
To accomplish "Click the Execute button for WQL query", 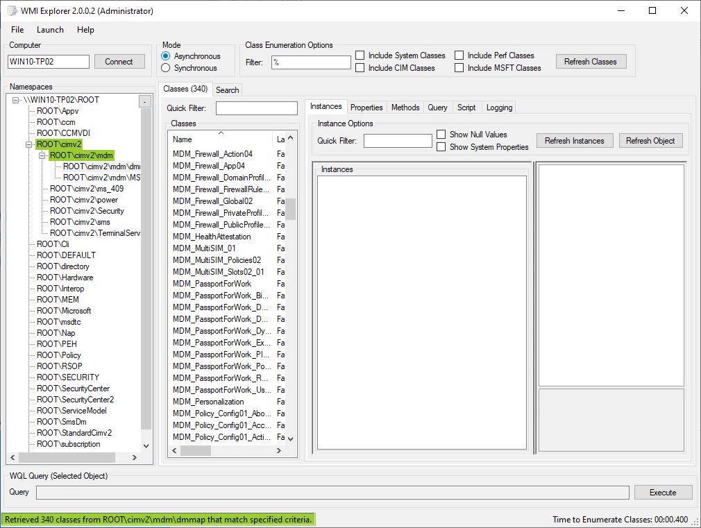I will pyautogui.click(x=662, y=493).
